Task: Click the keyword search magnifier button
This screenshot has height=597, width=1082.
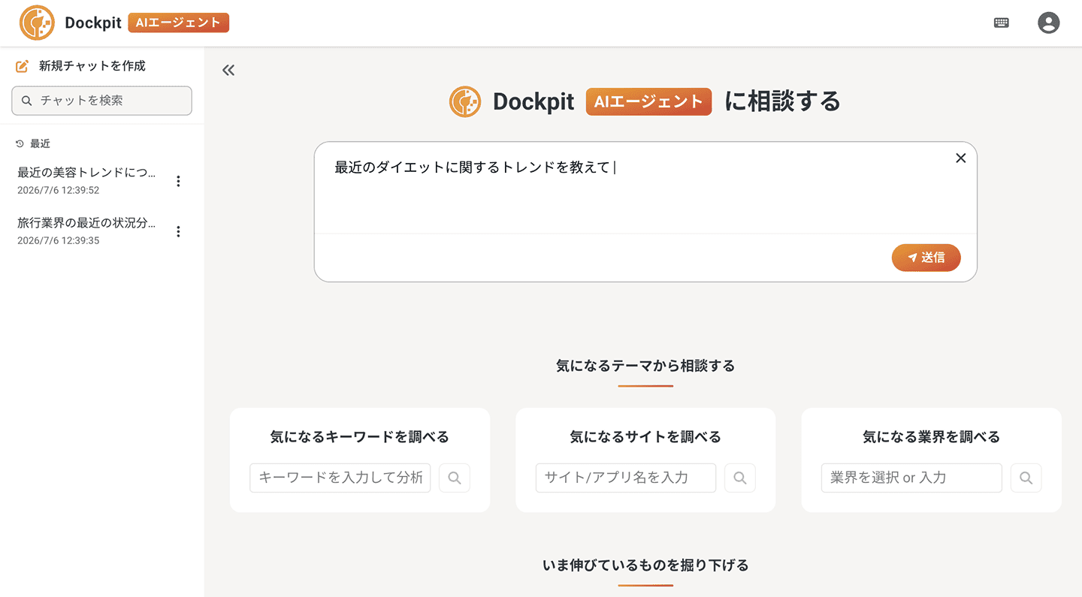Action: coord(455,478)
